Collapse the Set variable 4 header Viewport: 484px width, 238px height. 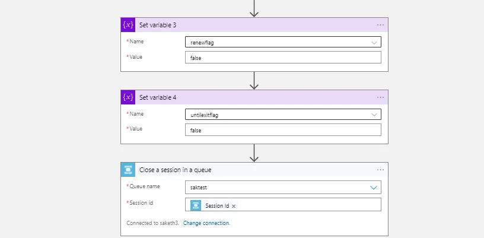tap(249, 97)
